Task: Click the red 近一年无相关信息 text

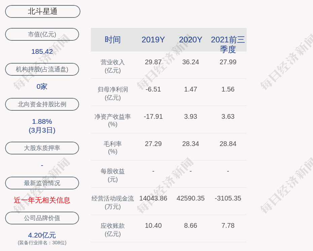Action: point(42,200)
